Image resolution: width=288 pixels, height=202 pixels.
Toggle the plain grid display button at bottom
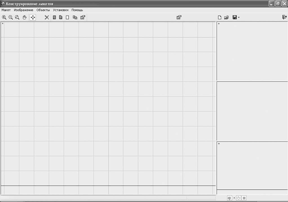tap(244, 198)
